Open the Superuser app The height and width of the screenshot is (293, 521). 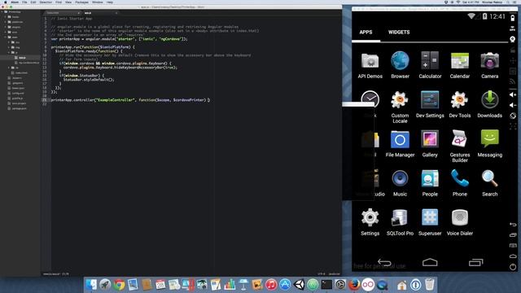pyautogui.click(x=430, y=222)
